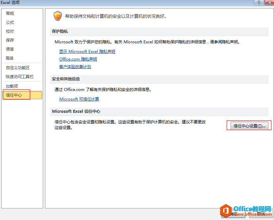Screen dimensions: 274x220
Task: Click the sentence starting 通过 Office.com 了解
Action: (103, 90)
